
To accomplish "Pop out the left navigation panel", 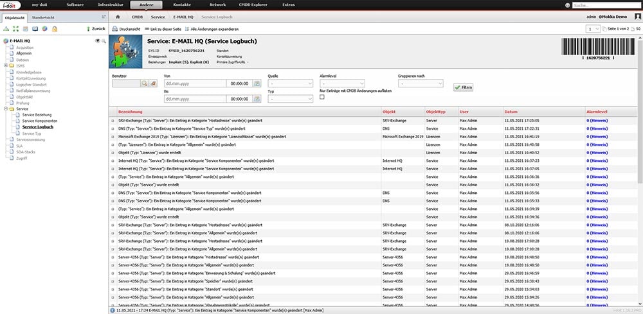I will point(104,17).
